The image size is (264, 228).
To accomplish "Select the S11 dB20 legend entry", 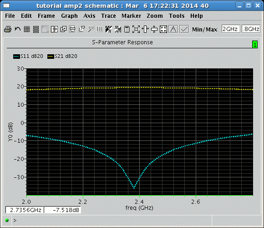I will click(28, 56).
